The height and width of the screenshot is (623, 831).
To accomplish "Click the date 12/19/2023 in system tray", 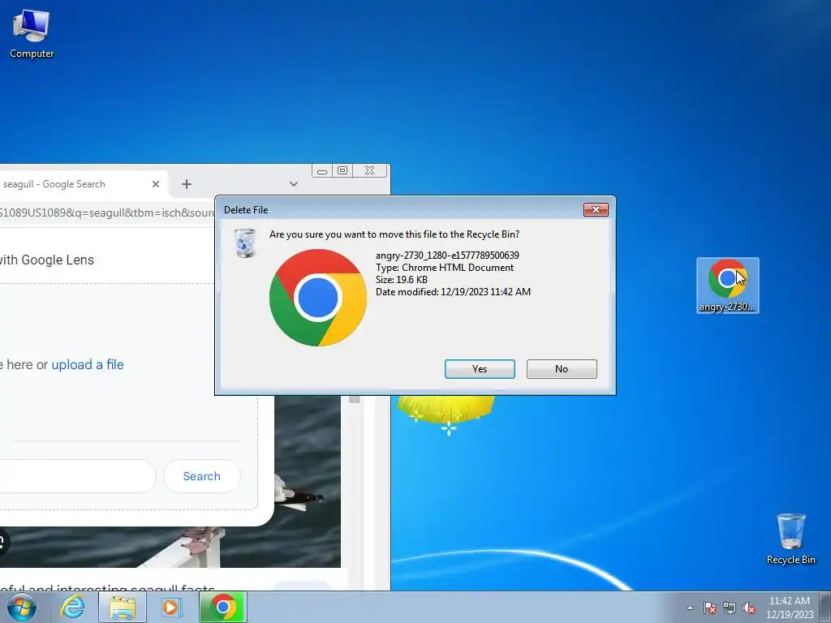I will tap(790, 615).
